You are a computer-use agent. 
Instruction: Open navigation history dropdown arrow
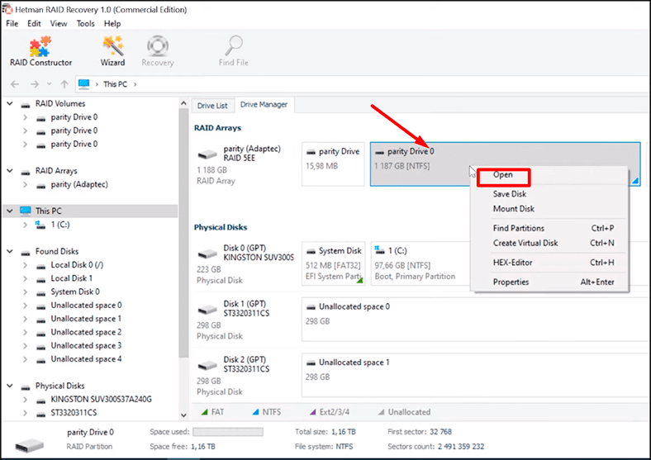[50, 84]
